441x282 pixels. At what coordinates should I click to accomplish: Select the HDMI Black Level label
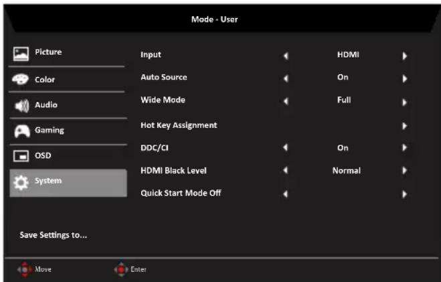coord(173,171)
